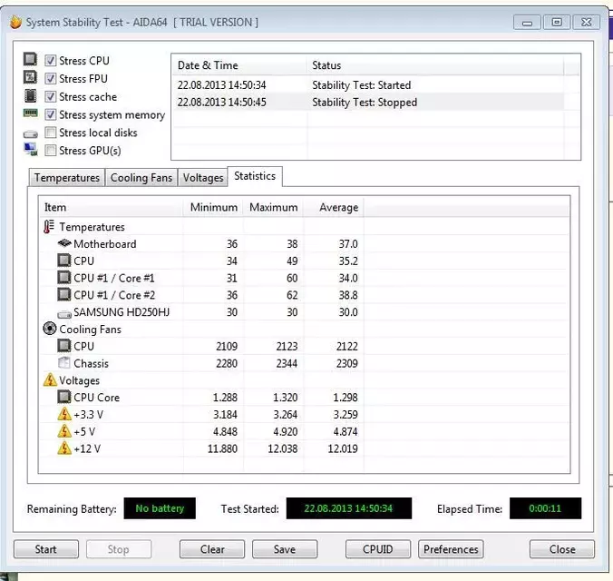The width and height of the screenshot is (613, 581).
Task: Uncheck the Stress FPU checkbox
Action: [50, 78]
